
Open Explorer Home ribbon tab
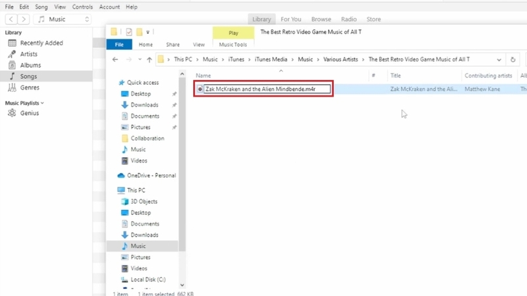click(x=146, y=44)
